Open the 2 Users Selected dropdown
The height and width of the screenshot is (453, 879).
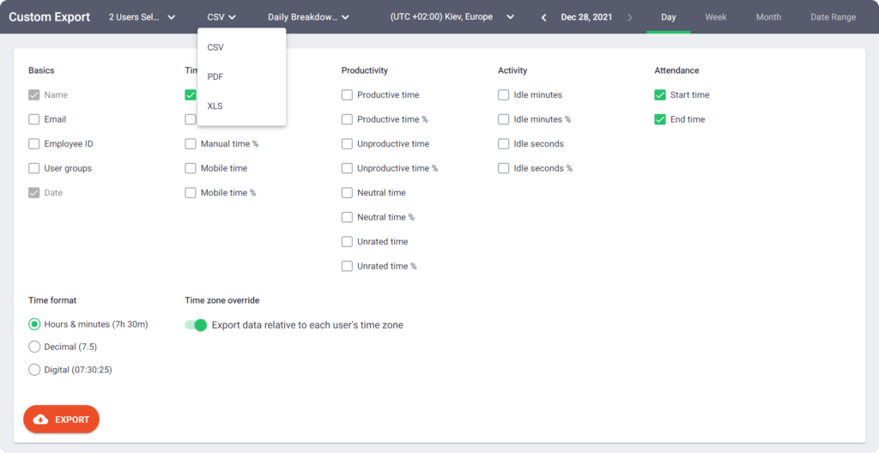point(142,17)
